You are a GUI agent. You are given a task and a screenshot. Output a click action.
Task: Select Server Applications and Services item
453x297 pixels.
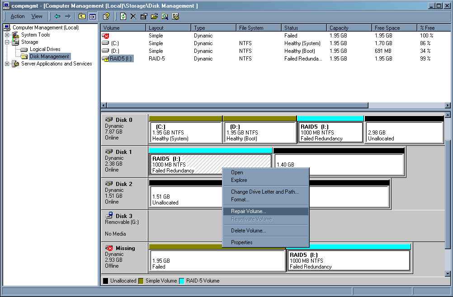(x=57, y=64)
